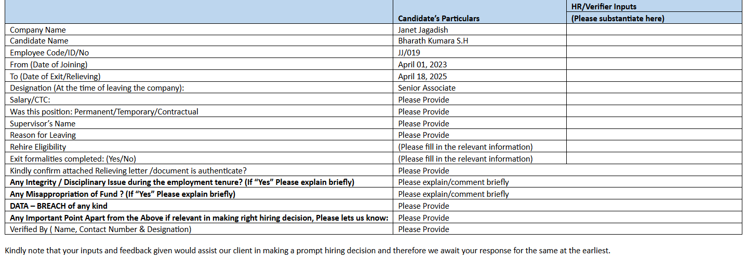Select the Exit formalities completed fill-in placeholder
The image size is (746, 260).
pos(465,159)
